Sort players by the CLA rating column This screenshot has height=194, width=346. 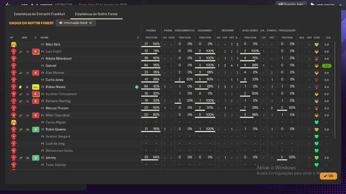tap(328, 38)
